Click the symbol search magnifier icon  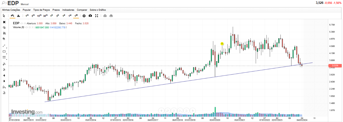click(4, 3)
